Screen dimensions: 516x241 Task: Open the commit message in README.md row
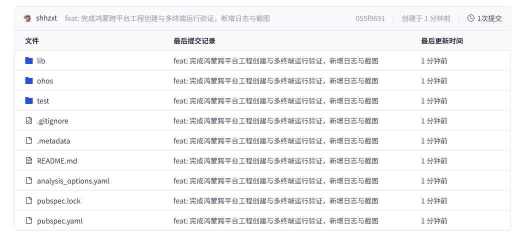[276, 161]
